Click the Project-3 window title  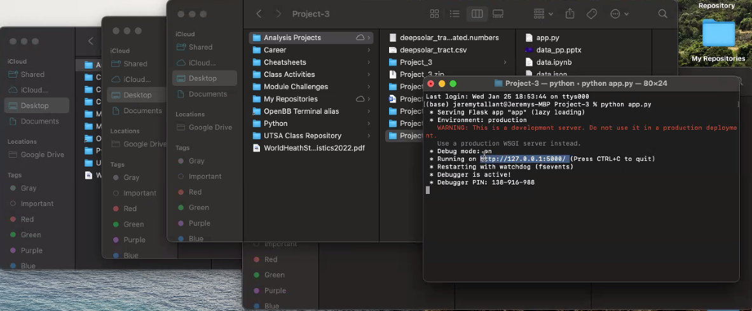pyautogui.click(x=311, y=14)
